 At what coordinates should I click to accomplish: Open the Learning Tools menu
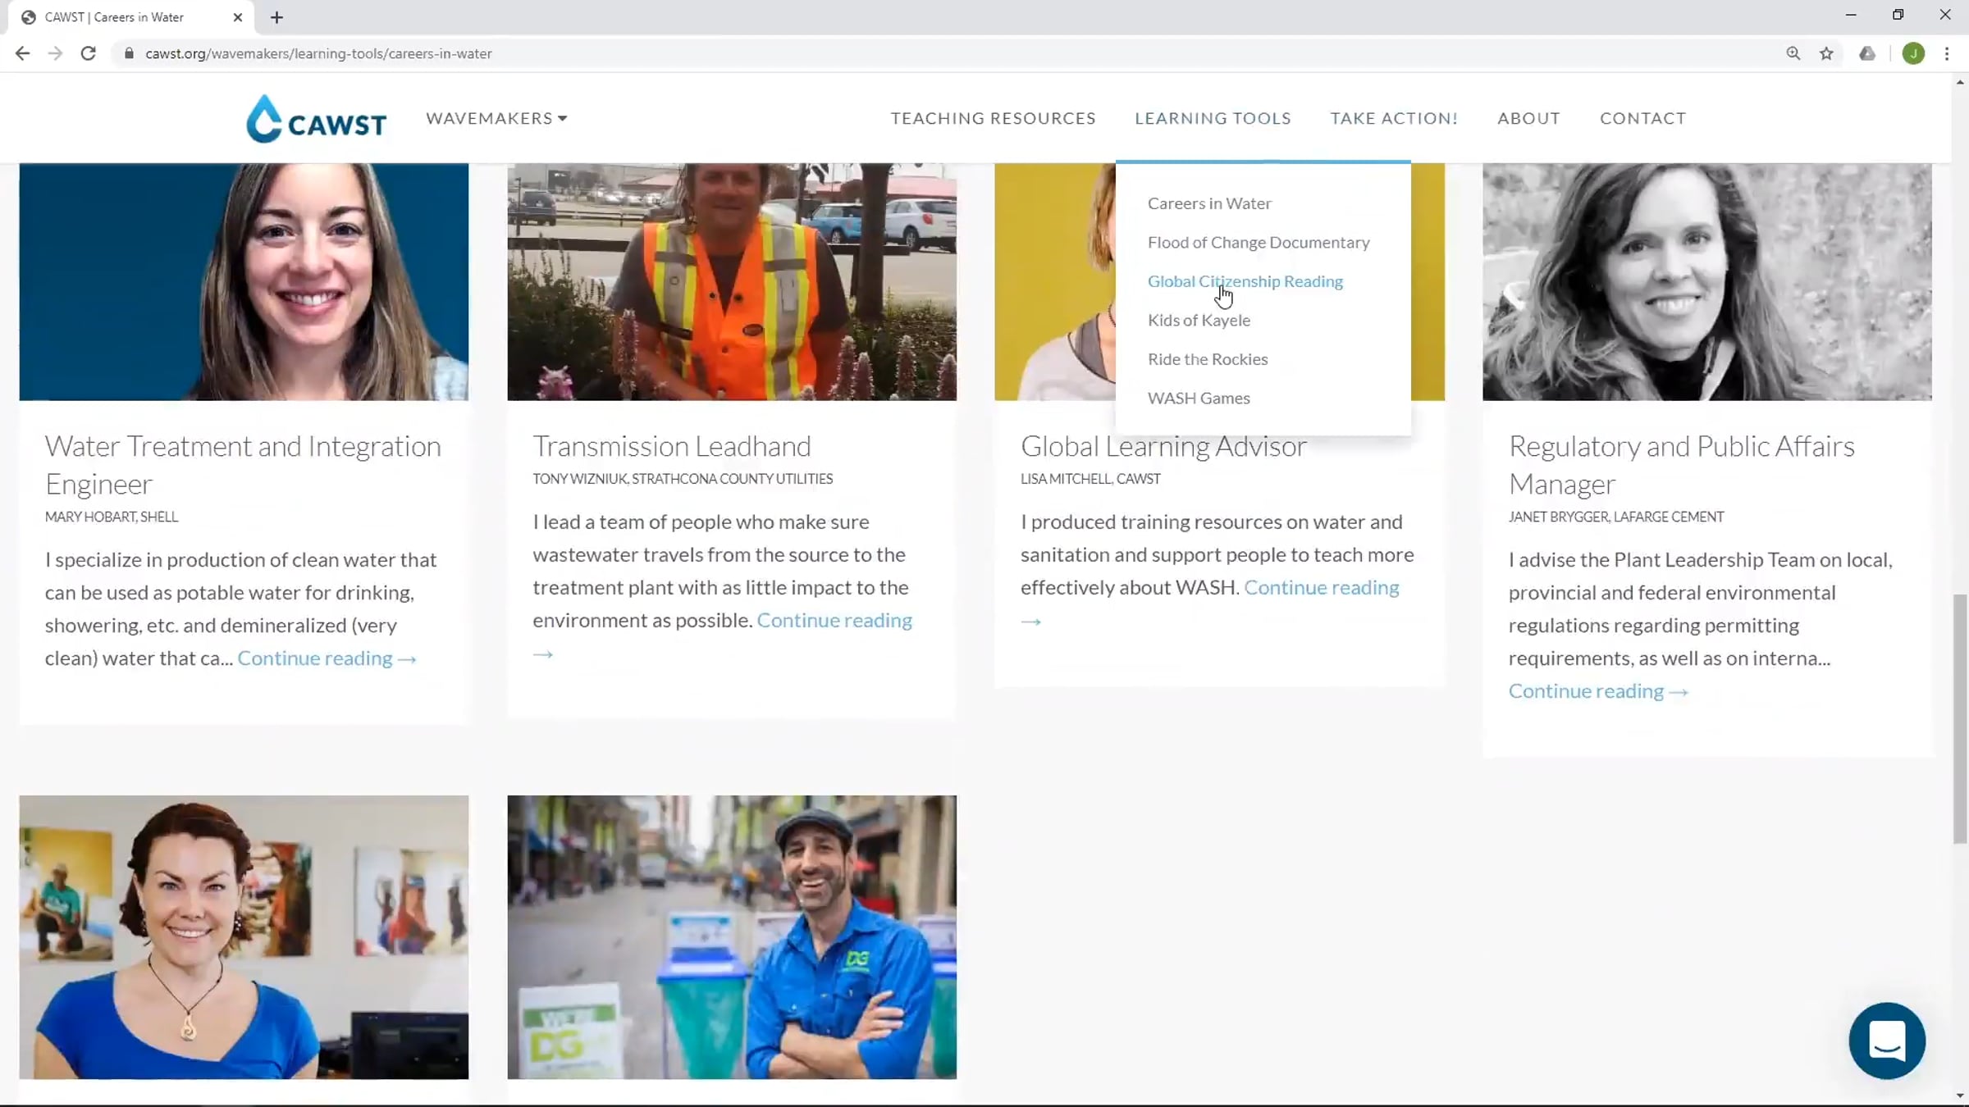pos(1213,118)
